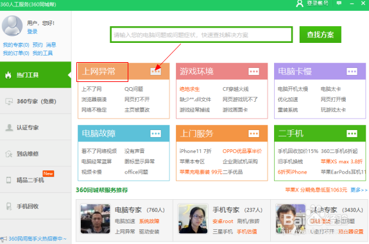This screenshot has height=244, width=369.
Task: Click the phone icon beside 精品二手机
Action: pos(9,180)
